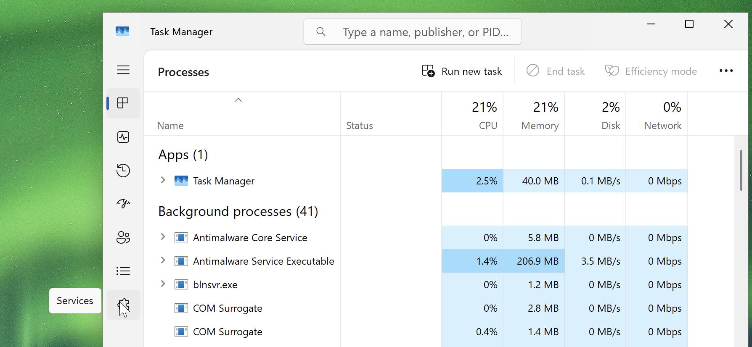Expand Antimalware Core Service process
Viewport: 752px width, 347px height.
(x=163, y=237)
